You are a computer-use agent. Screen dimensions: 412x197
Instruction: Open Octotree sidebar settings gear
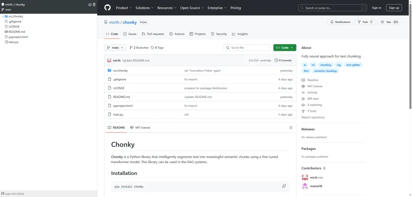pyautogui.click(x=90, y=5)
